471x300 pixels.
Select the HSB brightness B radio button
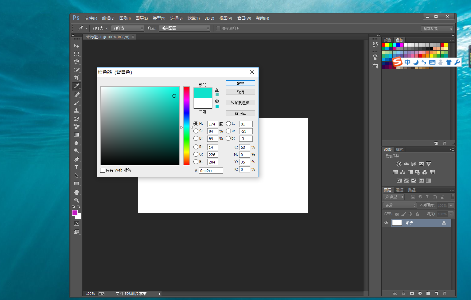pyautogui.click(x=196, y=138)
